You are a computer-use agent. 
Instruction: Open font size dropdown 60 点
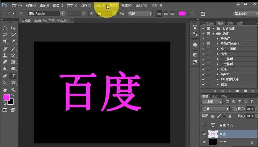(115, 14)
